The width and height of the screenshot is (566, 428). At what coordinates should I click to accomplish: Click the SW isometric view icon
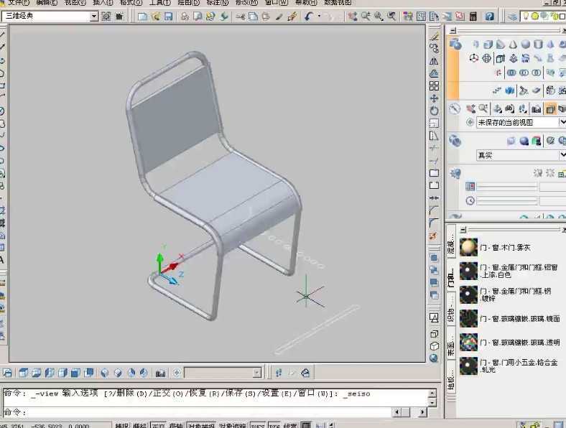(x=105, y=373)
